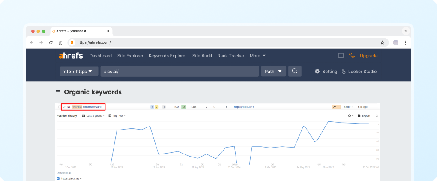This screenshot has width=437, height=181.
Task: Go to Site Explorer in the navbar
Action: pyautogui.click(x=130, y=56)
